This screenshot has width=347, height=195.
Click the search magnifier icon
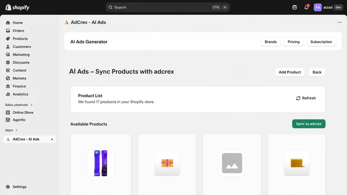pos(111,7)
